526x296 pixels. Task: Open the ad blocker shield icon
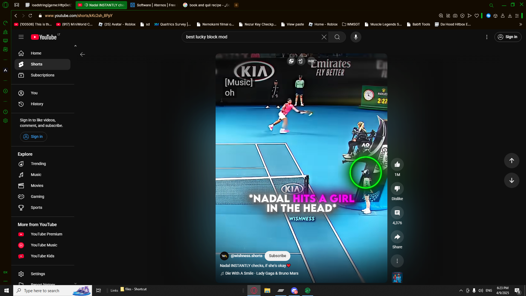462,16
